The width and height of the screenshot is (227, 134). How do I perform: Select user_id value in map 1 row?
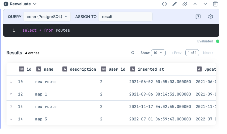[101, 94]
